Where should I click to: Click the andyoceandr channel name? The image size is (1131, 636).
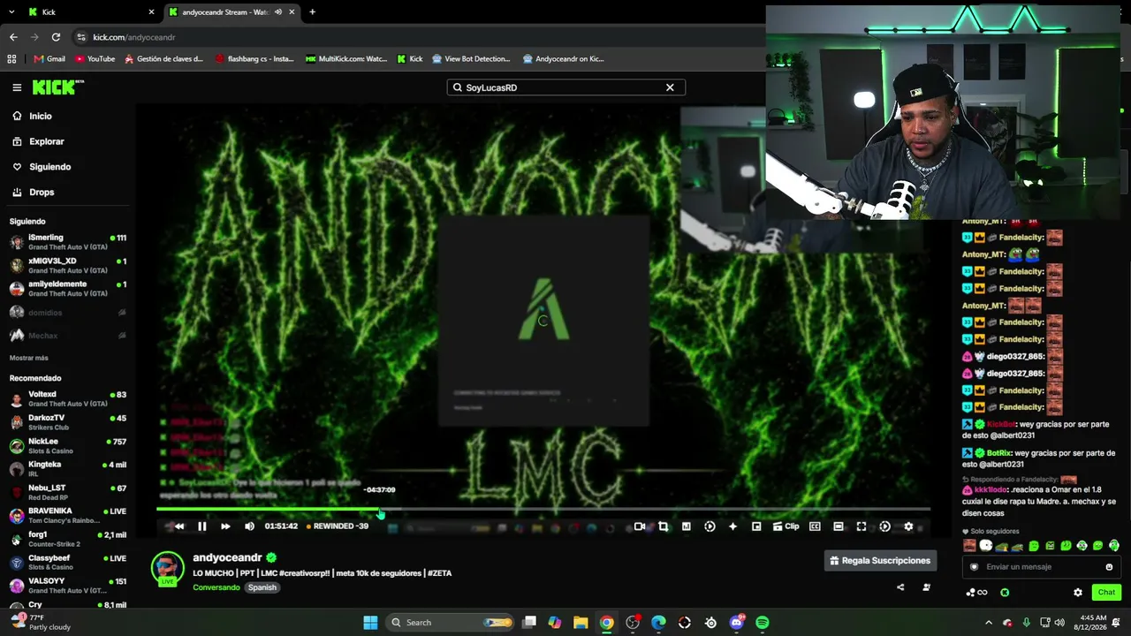coord(227,558)
